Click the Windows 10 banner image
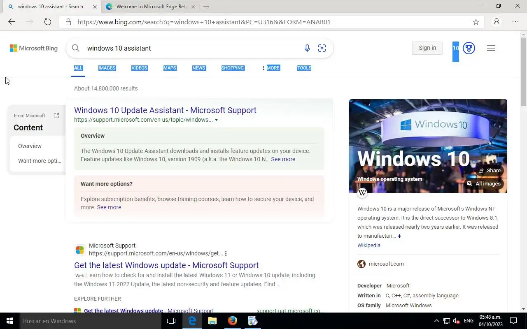This screenshot has height=329, width=527. [x=428, y=146]
